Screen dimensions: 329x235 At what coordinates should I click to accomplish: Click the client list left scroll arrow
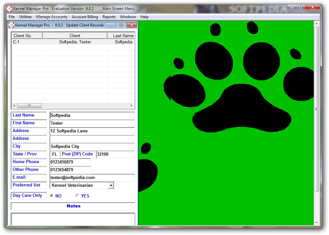click(x=14, y=106)
